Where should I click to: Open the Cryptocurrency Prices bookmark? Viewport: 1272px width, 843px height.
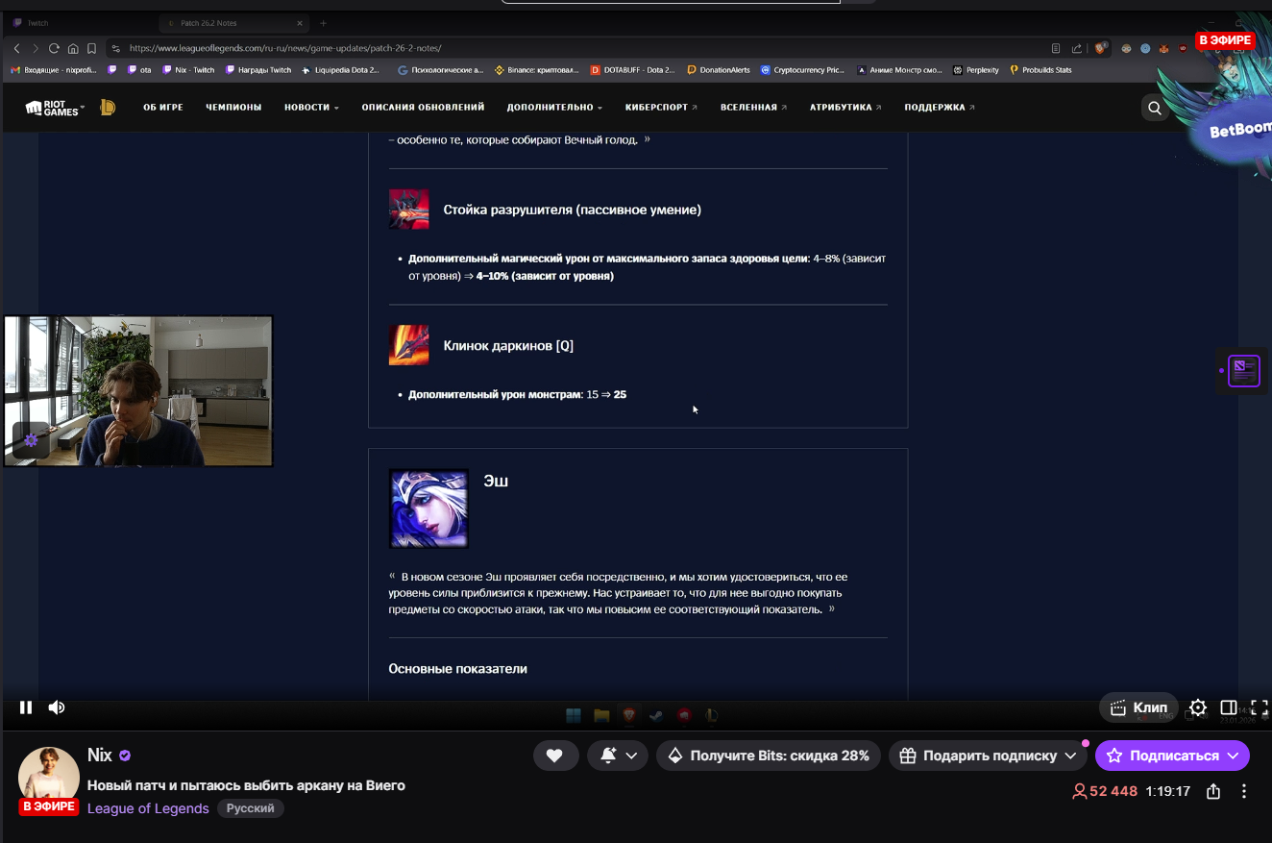coord(802,70)
